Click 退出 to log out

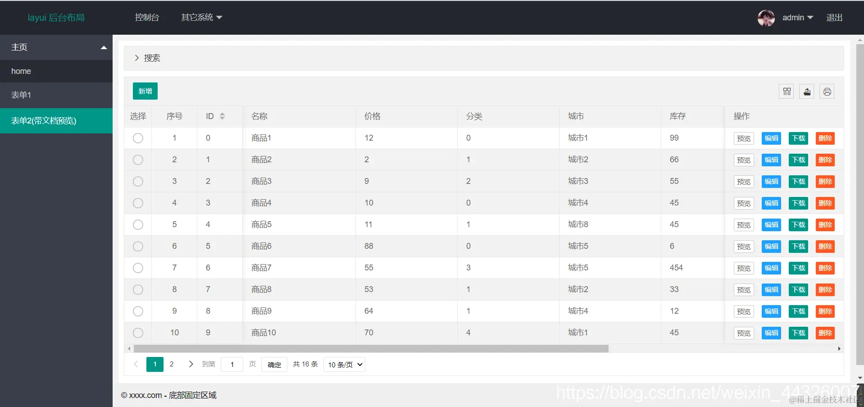[x=834, y=18]
